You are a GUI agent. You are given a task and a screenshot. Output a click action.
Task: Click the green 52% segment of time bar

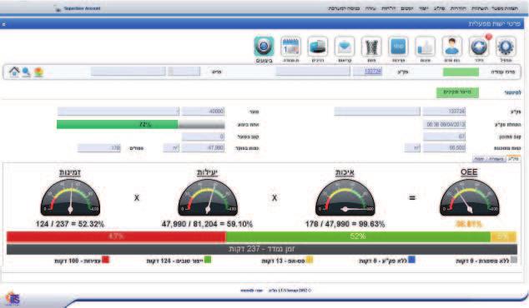[x=358, y=236]
